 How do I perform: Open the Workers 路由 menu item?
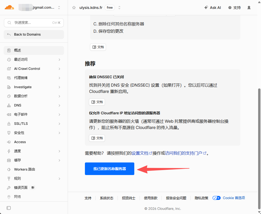point(34,170)
